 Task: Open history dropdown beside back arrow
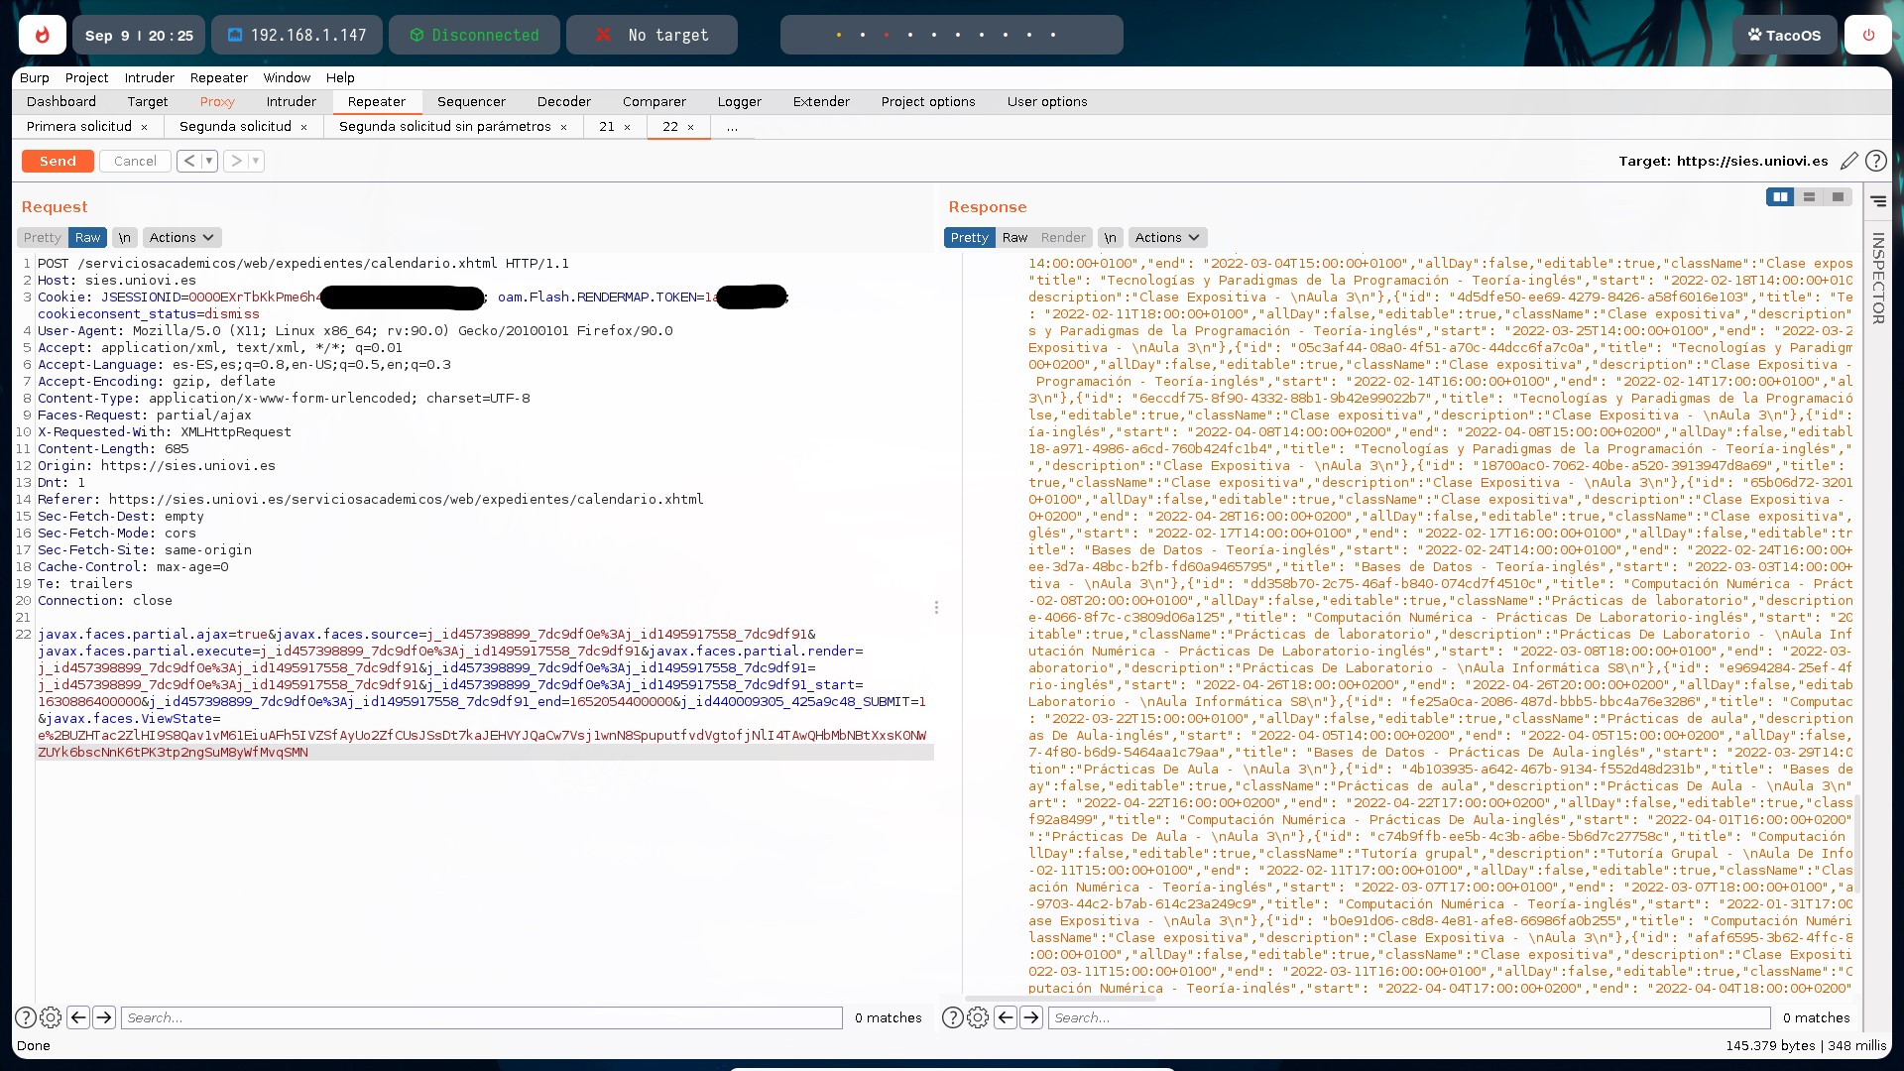pyautogui.click(x=209, y=161)
